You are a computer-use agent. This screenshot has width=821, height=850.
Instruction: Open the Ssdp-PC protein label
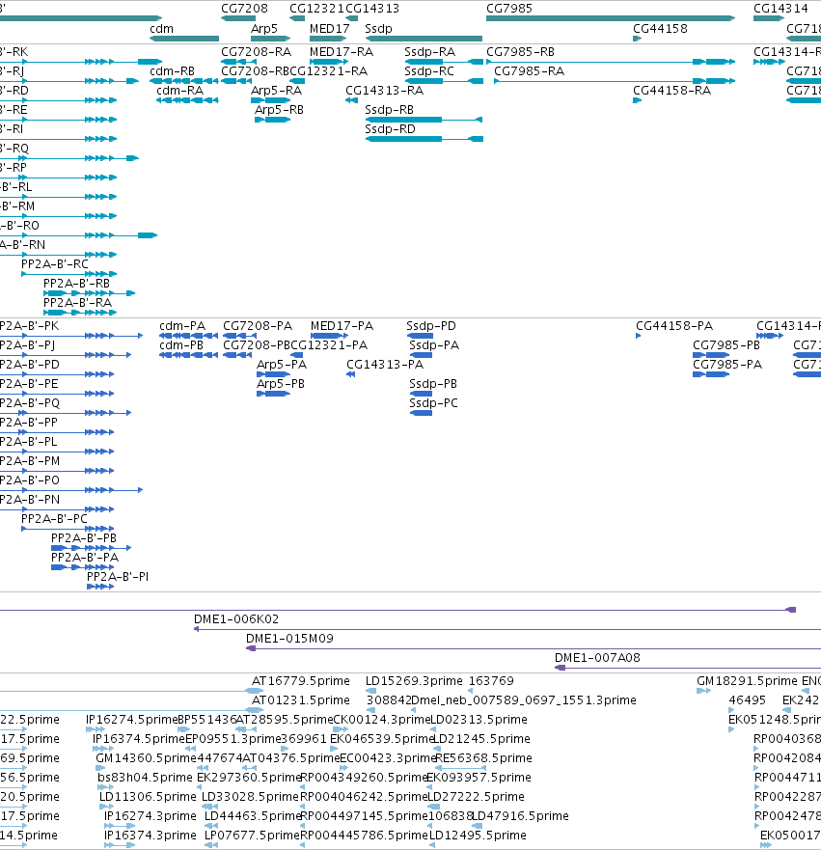click(433, 403)
